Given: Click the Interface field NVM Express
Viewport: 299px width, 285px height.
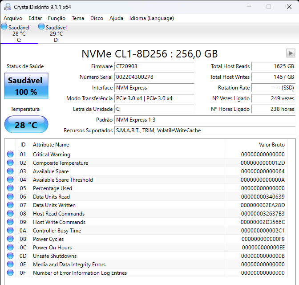Looking at the screenshot, I should tap(154, 88).
